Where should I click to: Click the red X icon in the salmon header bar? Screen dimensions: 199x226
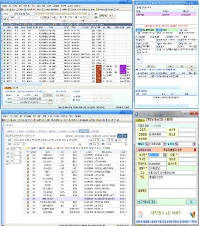click(195, 150)
